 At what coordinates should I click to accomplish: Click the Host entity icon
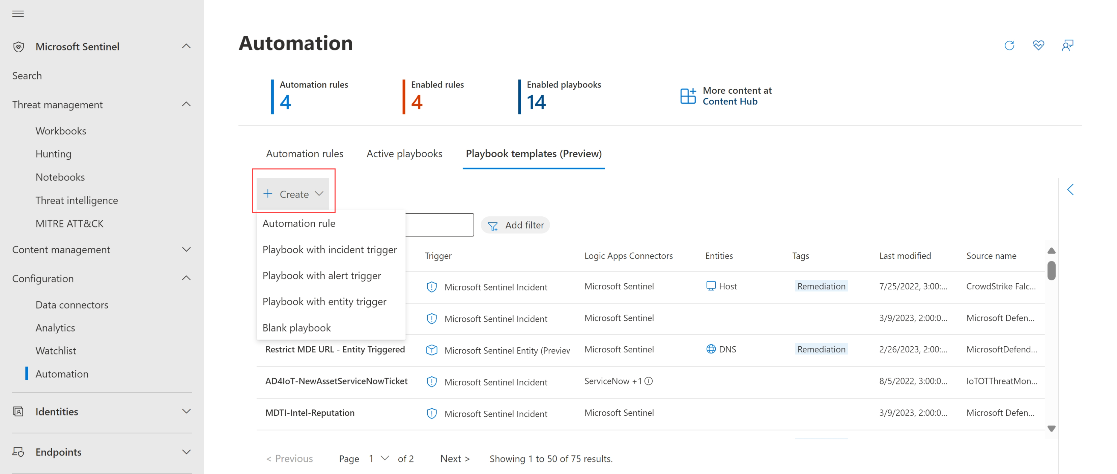[x=711, y=286]
